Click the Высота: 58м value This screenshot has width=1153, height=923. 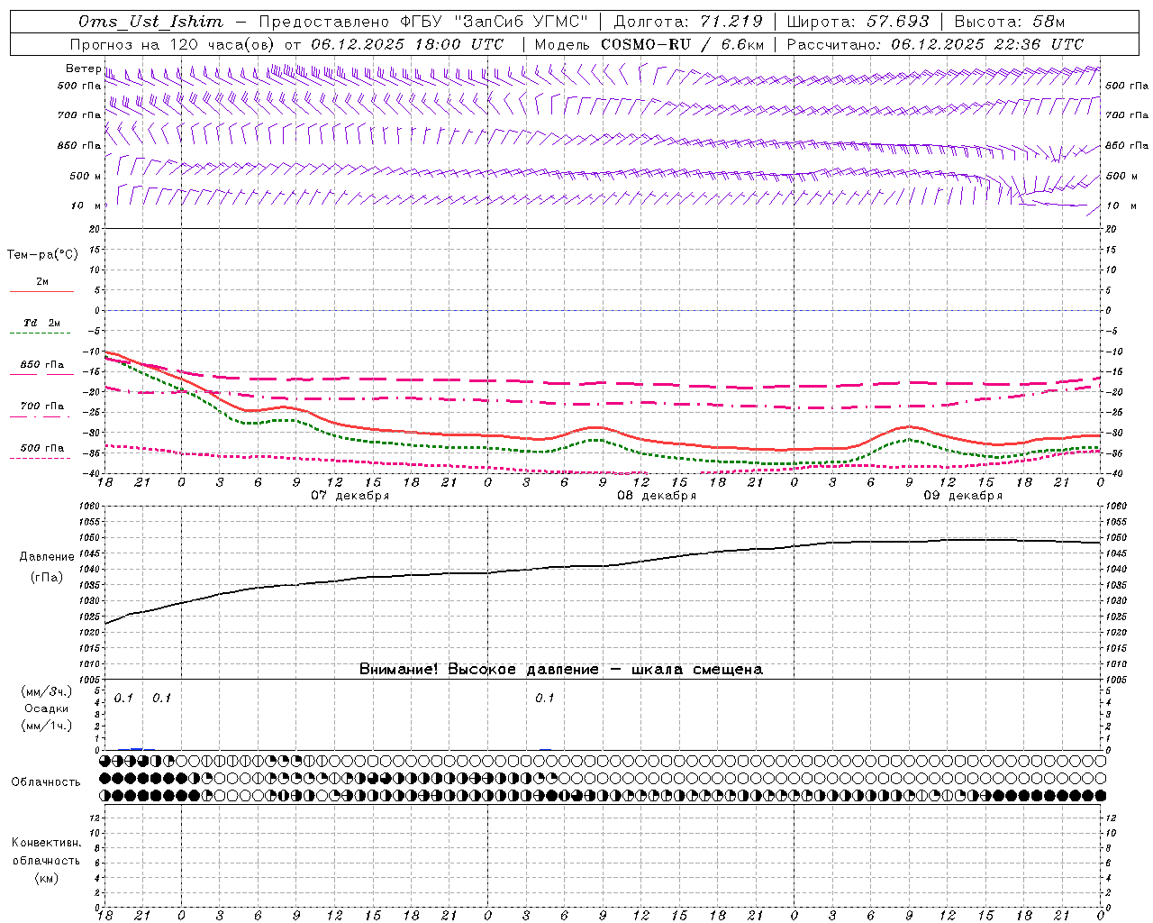(1009, 22)
